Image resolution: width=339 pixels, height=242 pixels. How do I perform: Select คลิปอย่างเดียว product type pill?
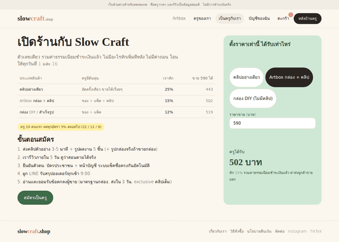246,77
